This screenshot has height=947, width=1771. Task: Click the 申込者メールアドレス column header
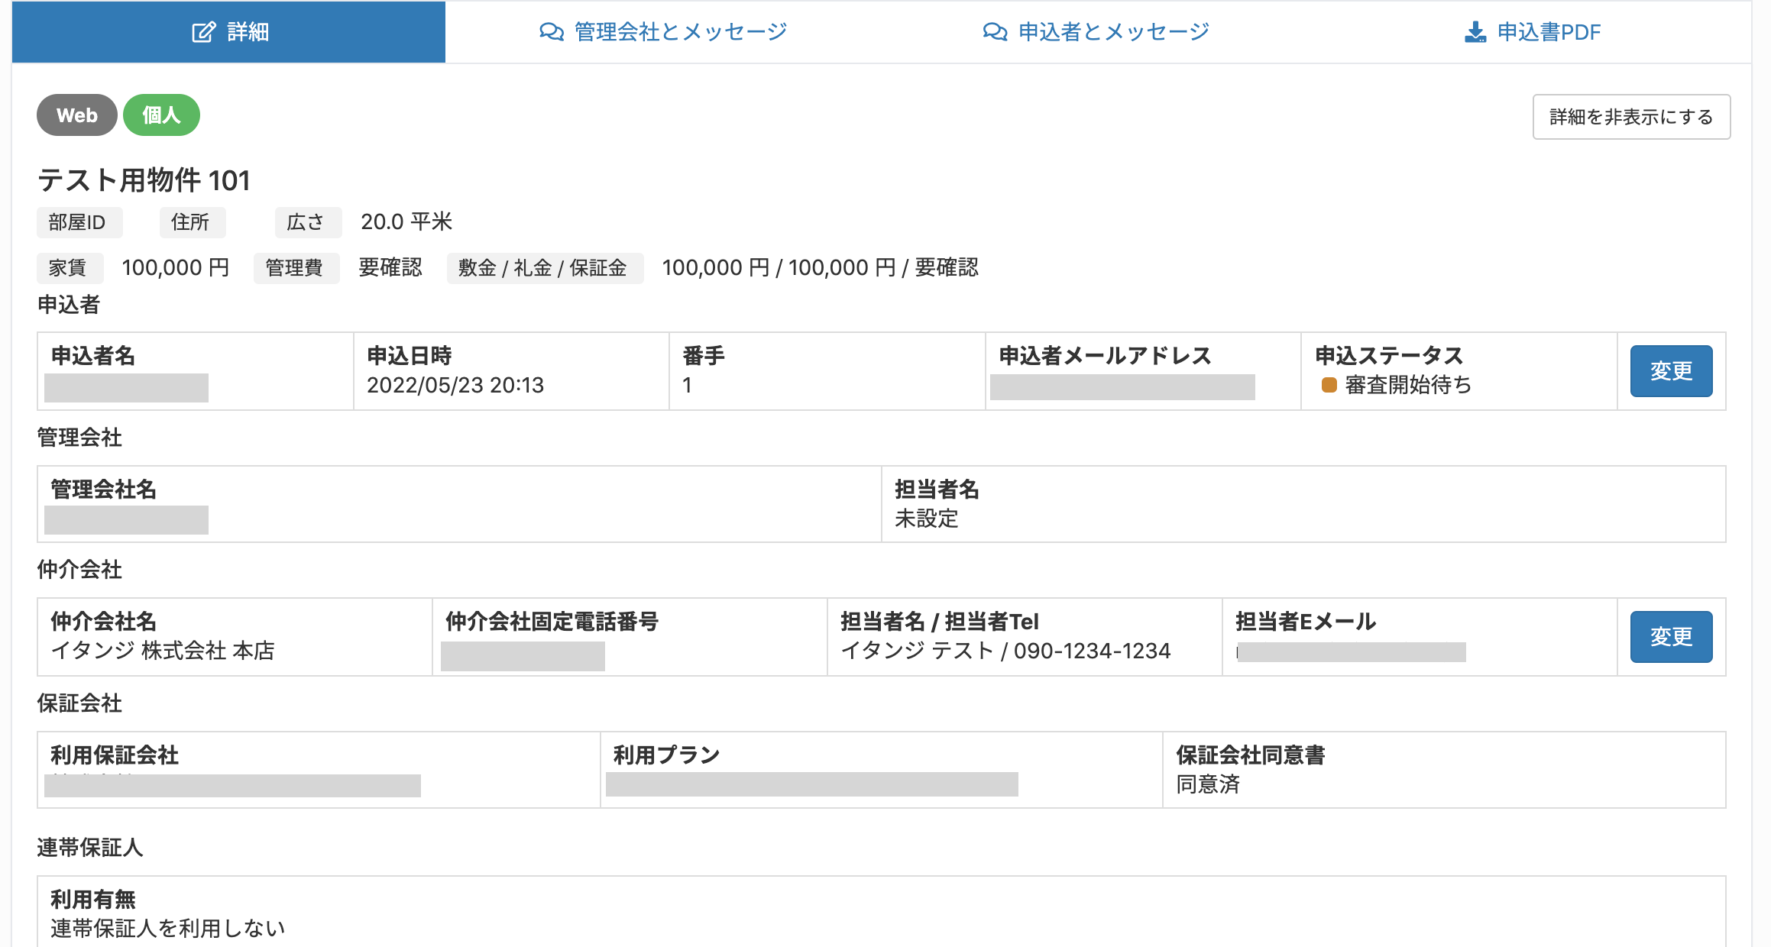click(x=1105, y=356)
